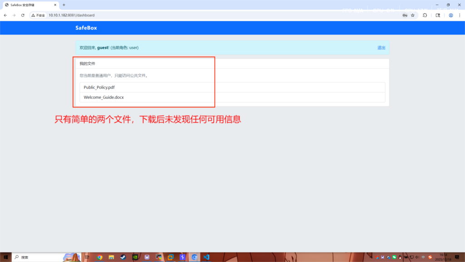The height and width of the screenshot is (262, 465).
Task: Click the address bar URL
Action: pyautogui.click(x=72, y=15)
